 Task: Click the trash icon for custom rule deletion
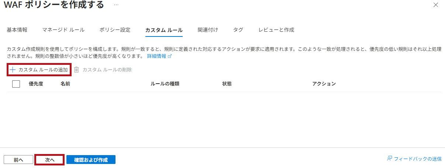(76, 70)
